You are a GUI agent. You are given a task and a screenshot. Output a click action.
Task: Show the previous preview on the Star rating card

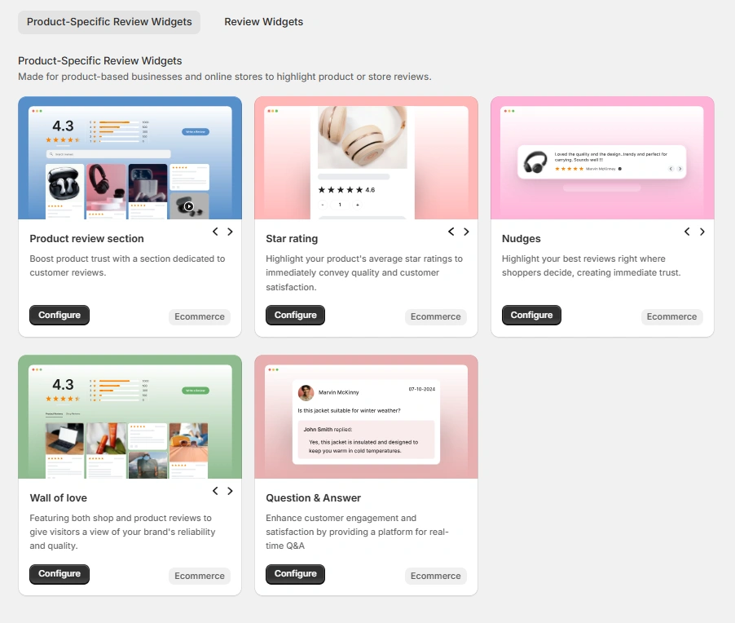pyautogui.click(x=451, y=232)
